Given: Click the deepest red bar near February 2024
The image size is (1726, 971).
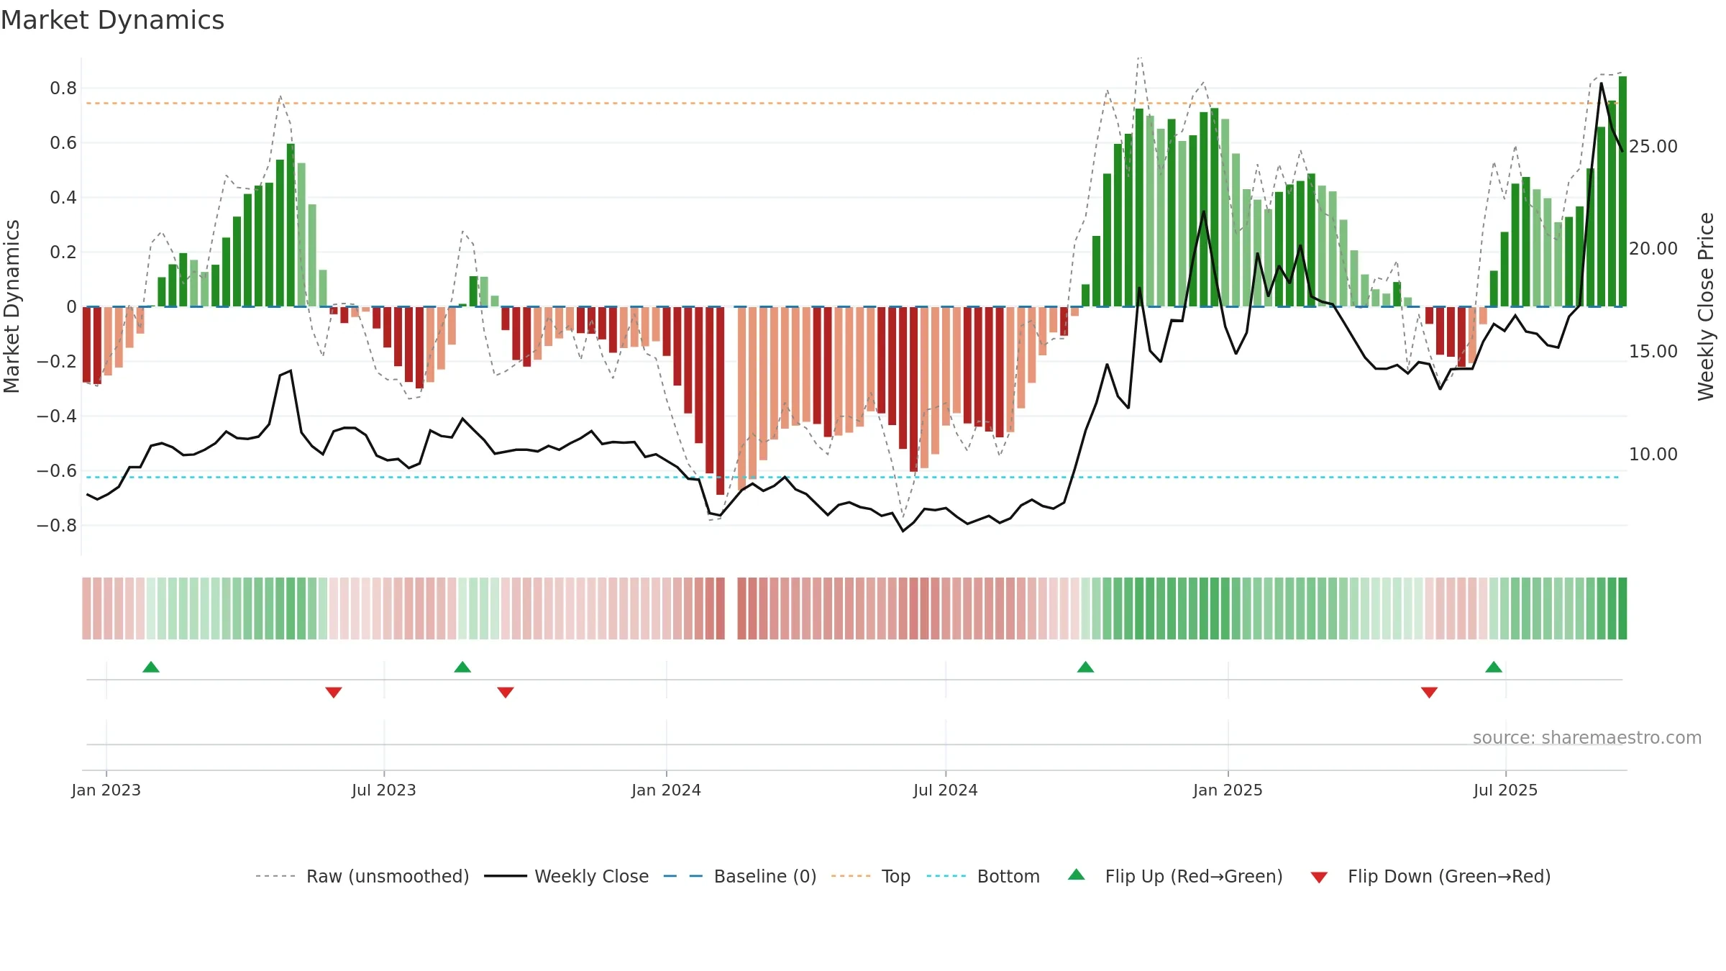Looking at the screenshot, I should pos(720,401).
